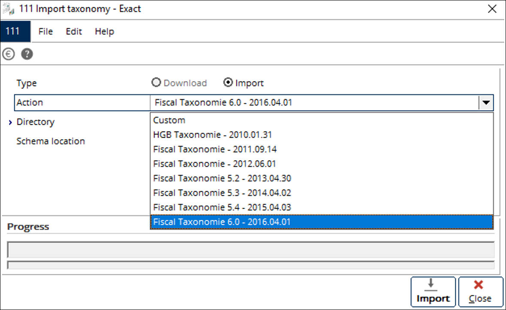Click the euro currency toolbar icon

pos(9,54)
